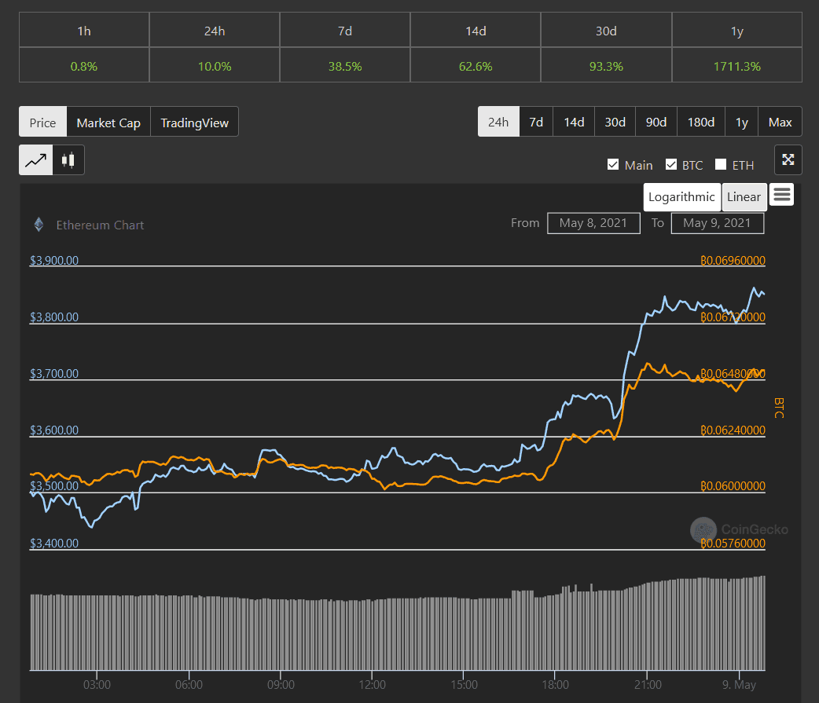Click the volume bars navigator area

[x=397, y=632]
